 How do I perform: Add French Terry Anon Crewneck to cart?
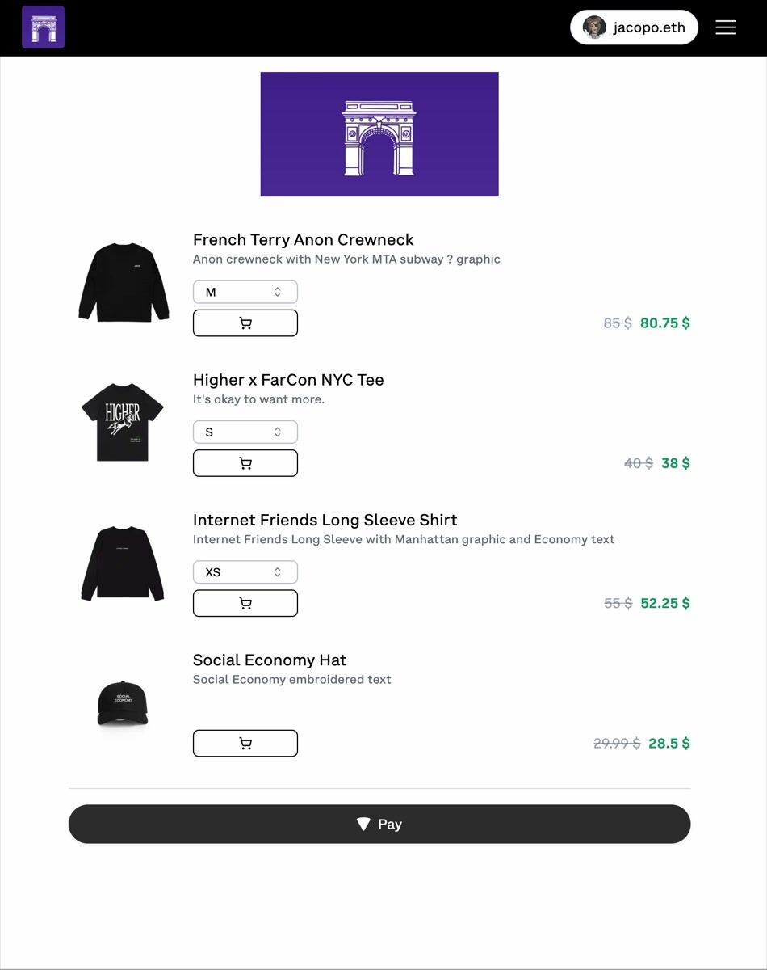pos(245,323)
